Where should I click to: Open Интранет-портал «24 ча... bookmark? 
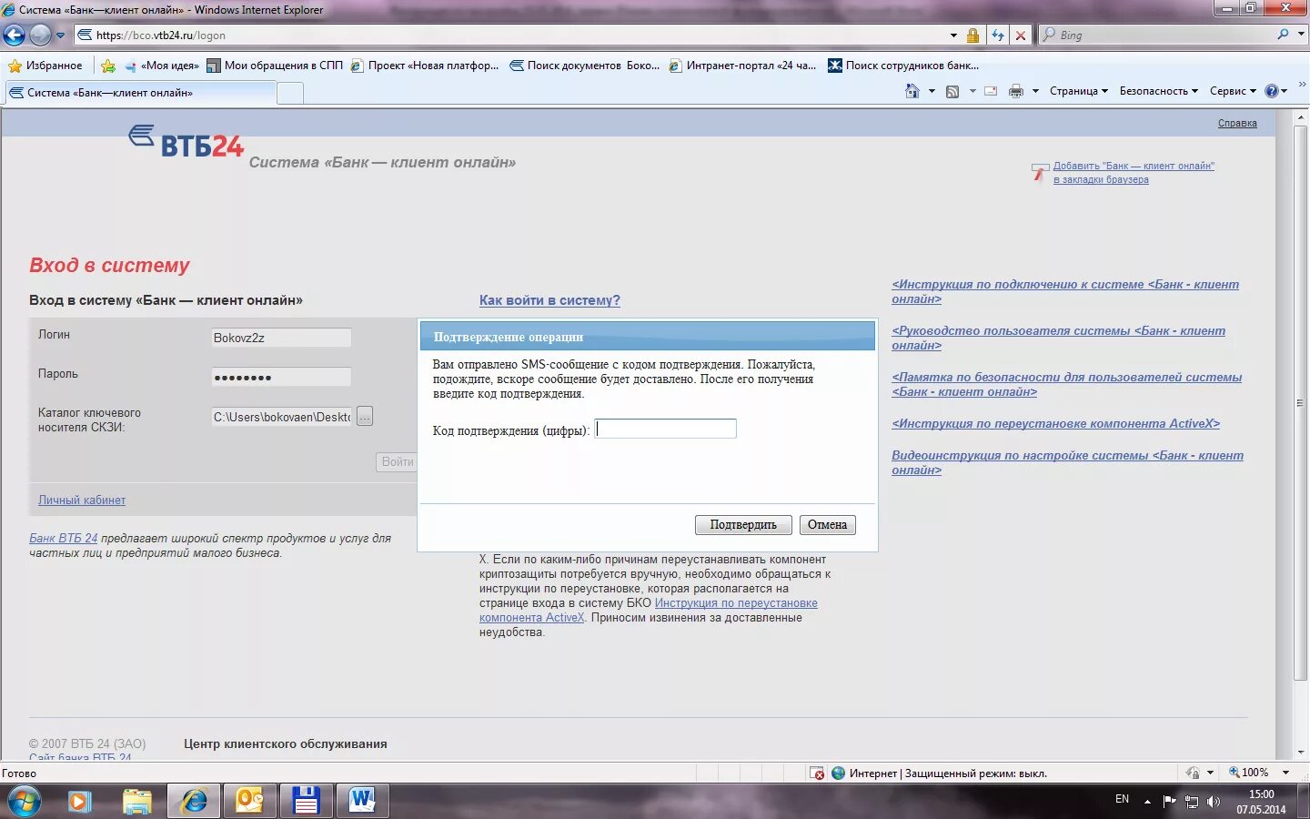(x=742, y=66)
